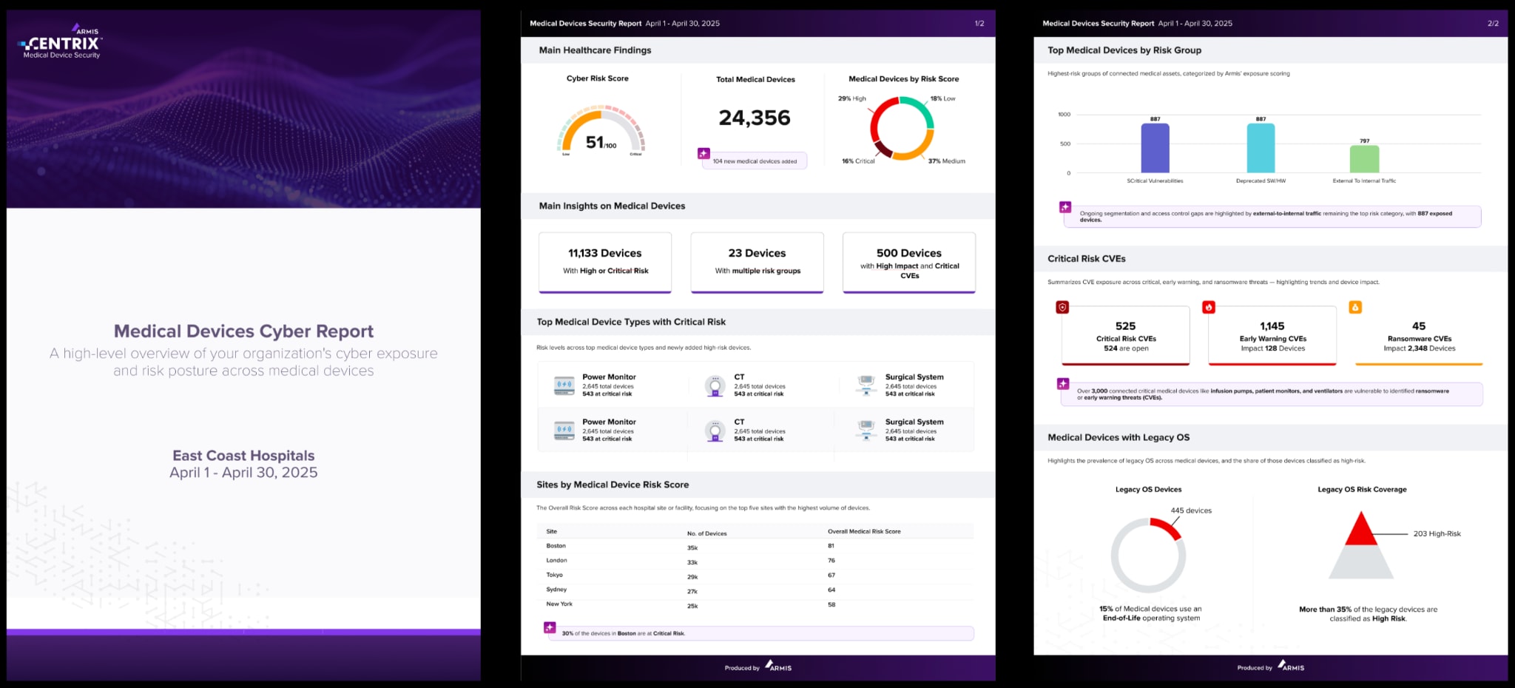Select the Early Warning CVEs flame icon
This screenshot has height=688, width=1515.
(1209, 306)
